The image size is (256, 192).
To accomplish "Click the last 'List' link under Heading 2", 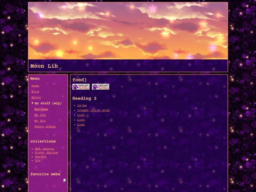I will coord(81,125).
